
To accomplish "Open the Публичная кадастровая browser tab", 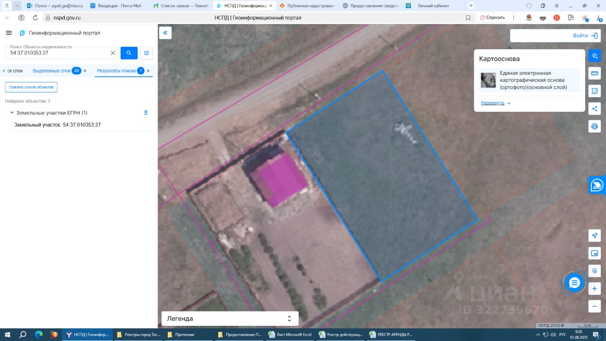I will point(307,6).
